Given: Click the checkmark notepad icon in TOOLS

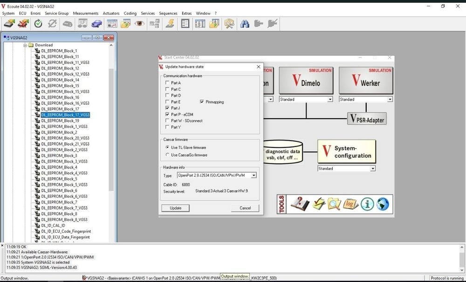Looking at the screenshot, I should (319, 204).
